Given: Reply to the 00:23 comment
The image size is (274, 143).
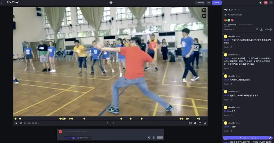Looking at the screenshot, I should pos(226,47).
